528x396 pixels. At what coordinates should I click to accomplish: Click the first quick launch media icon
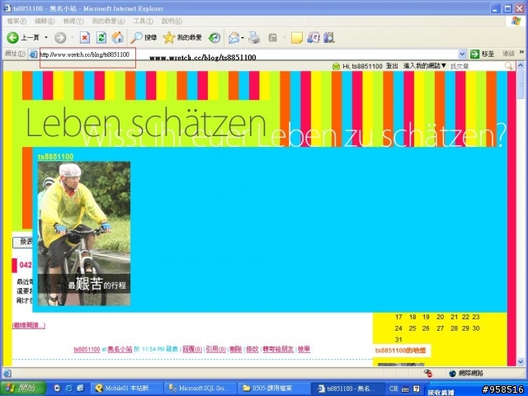coord(57,388)
